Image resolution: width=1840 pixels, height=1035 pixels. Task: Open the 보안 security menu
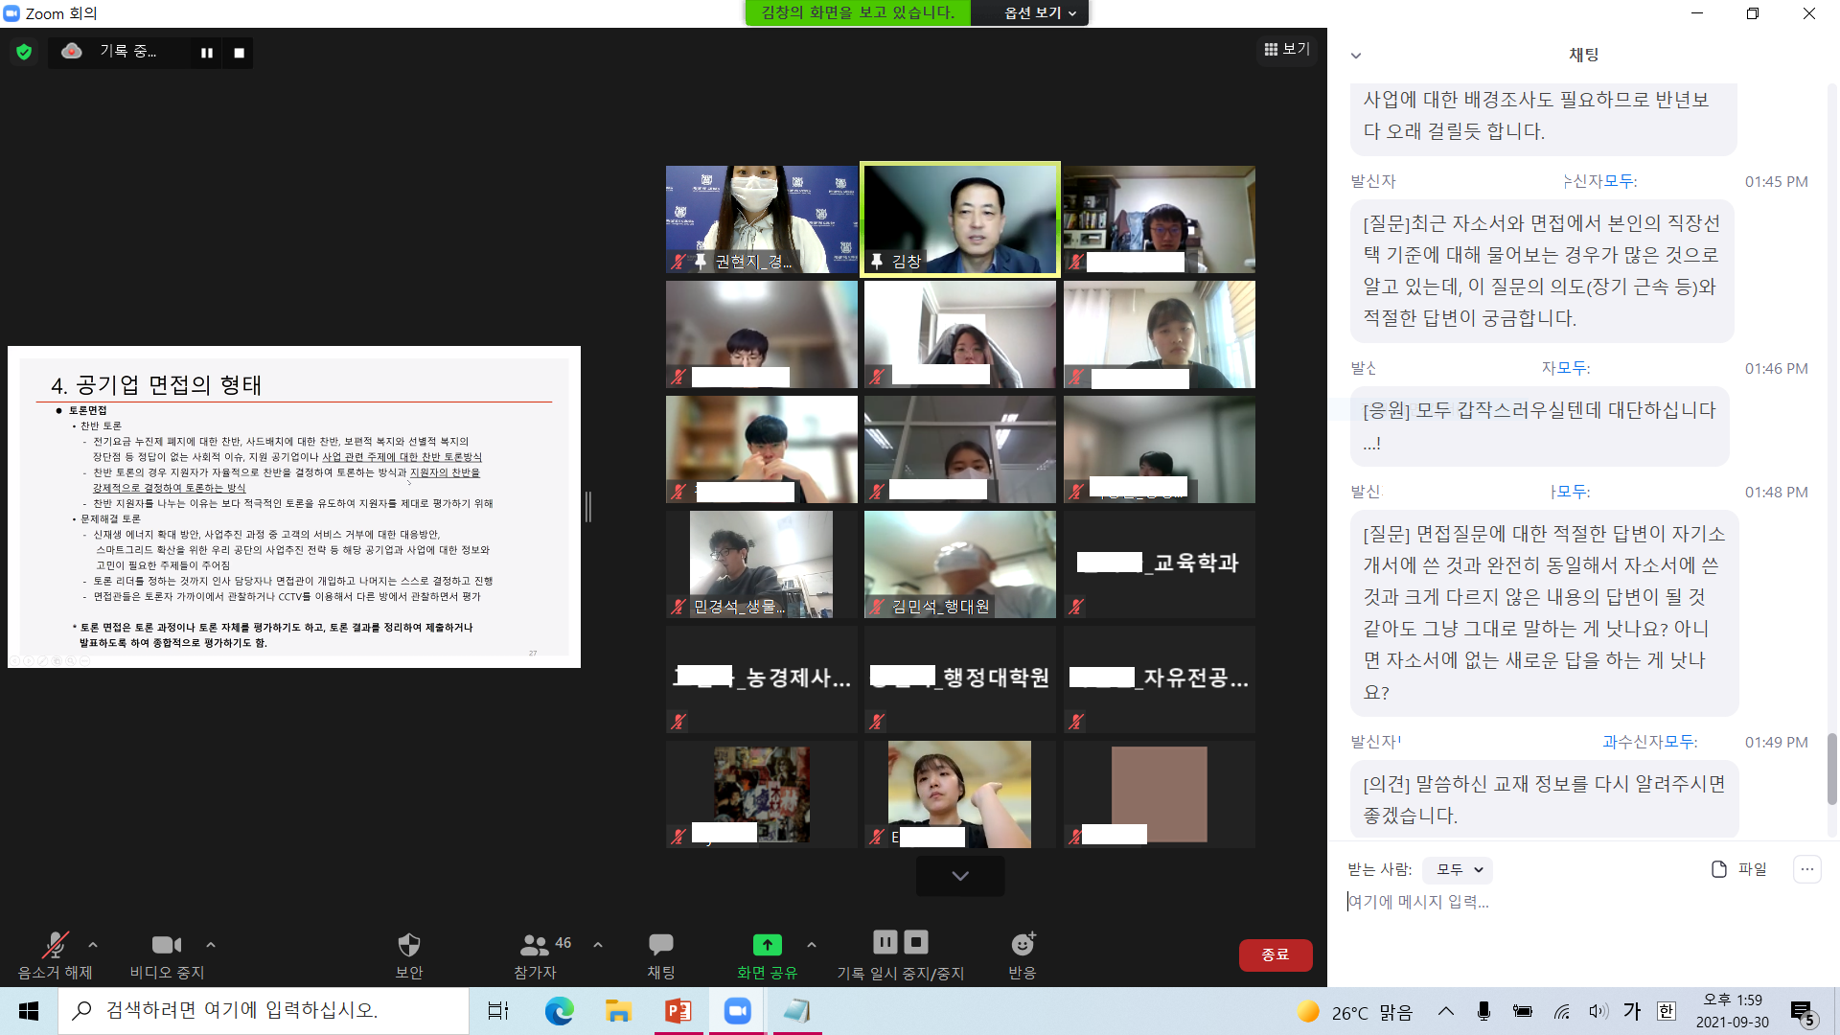point(409,954)
